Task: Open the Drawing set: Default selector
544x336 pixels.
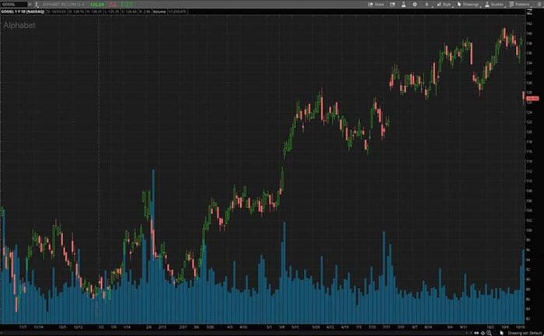Action: pyautogui.click(x=525, y=333)
